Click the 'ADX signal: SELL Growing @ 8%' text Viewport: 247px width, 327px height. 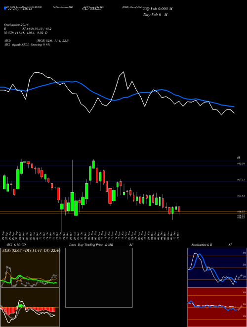point(27,45)
